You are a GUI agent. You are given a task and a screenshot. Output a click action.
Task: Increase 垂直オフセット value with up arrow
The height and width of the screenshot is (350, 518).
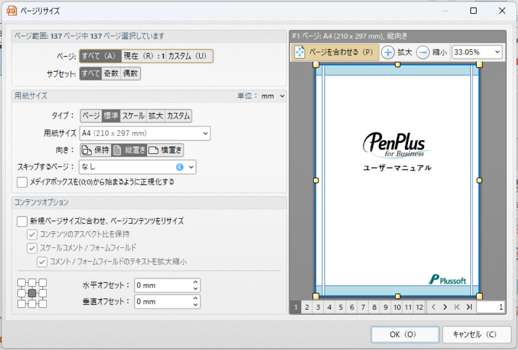click(195, 298)
